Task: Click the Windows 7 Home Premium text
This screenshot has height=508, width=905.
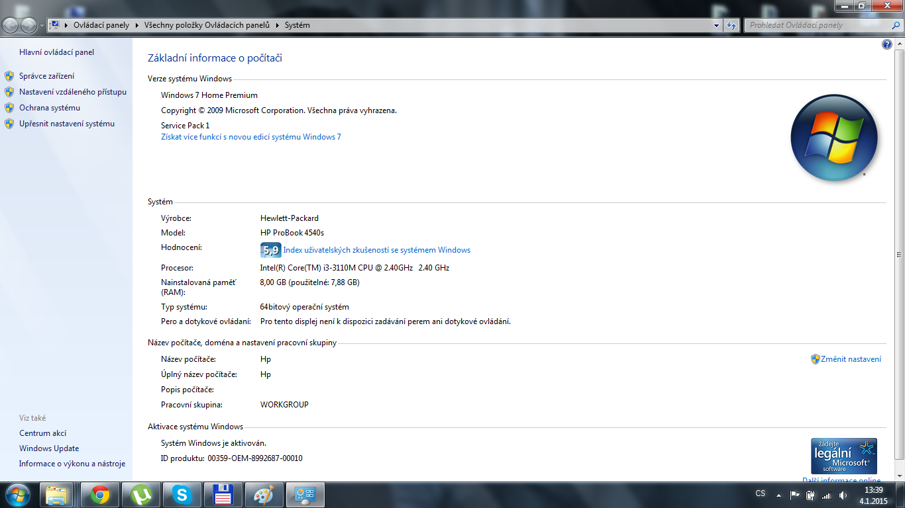Action: pyautogui.click(x=209, y=95)
